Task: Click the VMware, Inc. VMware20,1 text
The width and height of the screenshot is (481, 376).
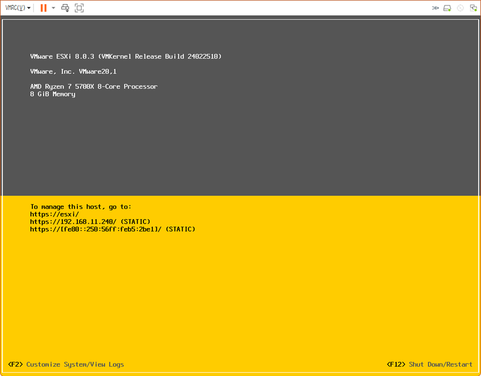Action: pos(73,71)
